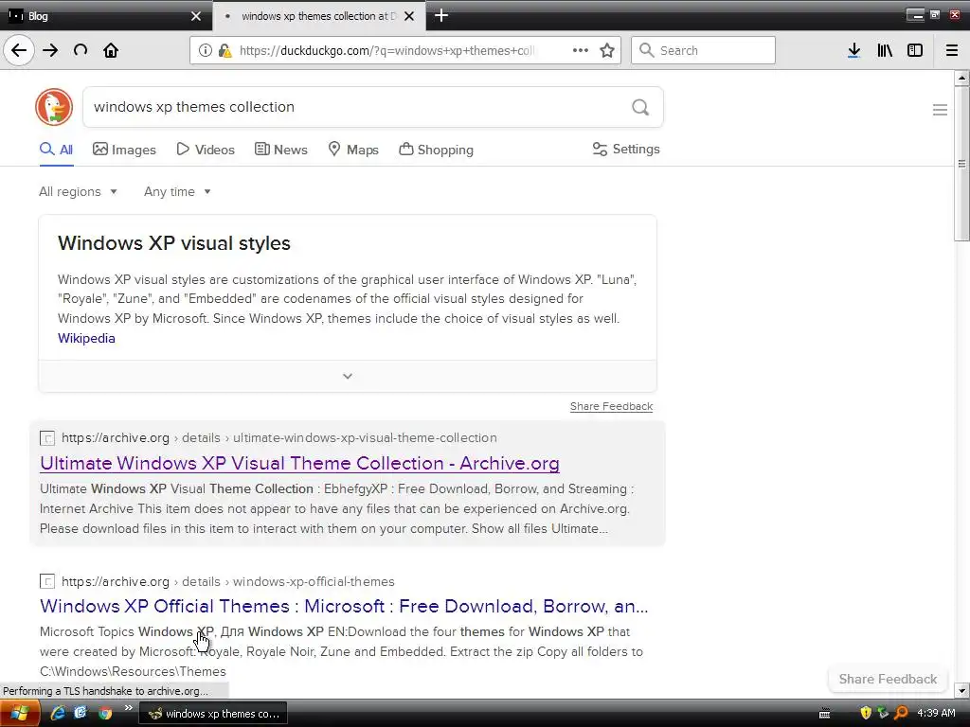Click the Firefox Search box
This screenshot has height=727, width=970.
[704, 50]
